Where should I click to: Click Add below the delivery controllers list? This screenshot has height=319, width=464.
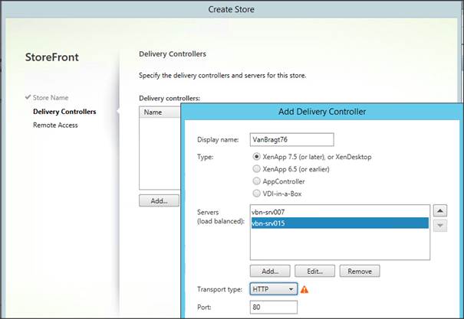click(159, 201)
